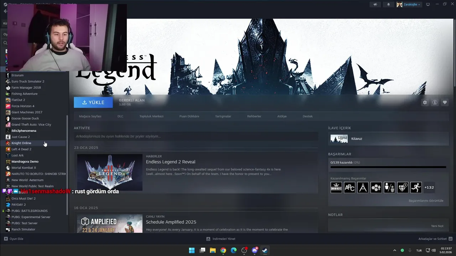Open Steam announcements megaphone icon

pyautogui.click(x=375, y=4)
